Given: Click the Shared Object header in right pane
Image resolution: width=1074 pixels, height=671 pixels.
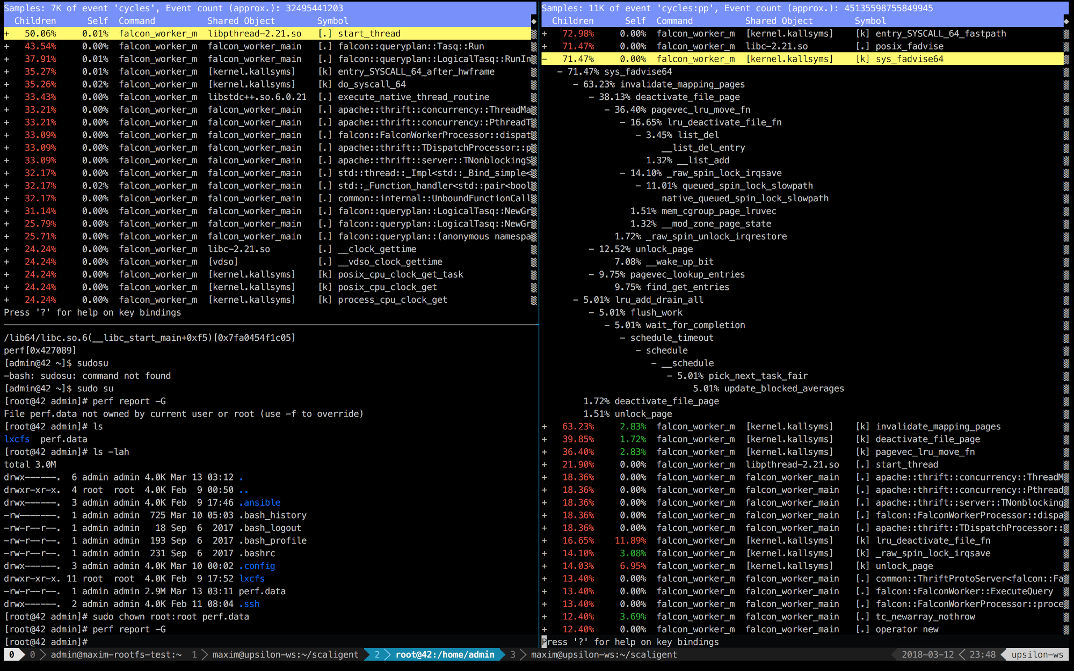Looking at the screenshot, I should pyautogui.click(x=779, y=21).
